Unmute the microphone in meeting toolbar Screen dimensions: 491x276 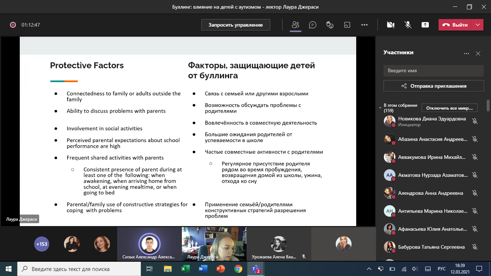408,25
